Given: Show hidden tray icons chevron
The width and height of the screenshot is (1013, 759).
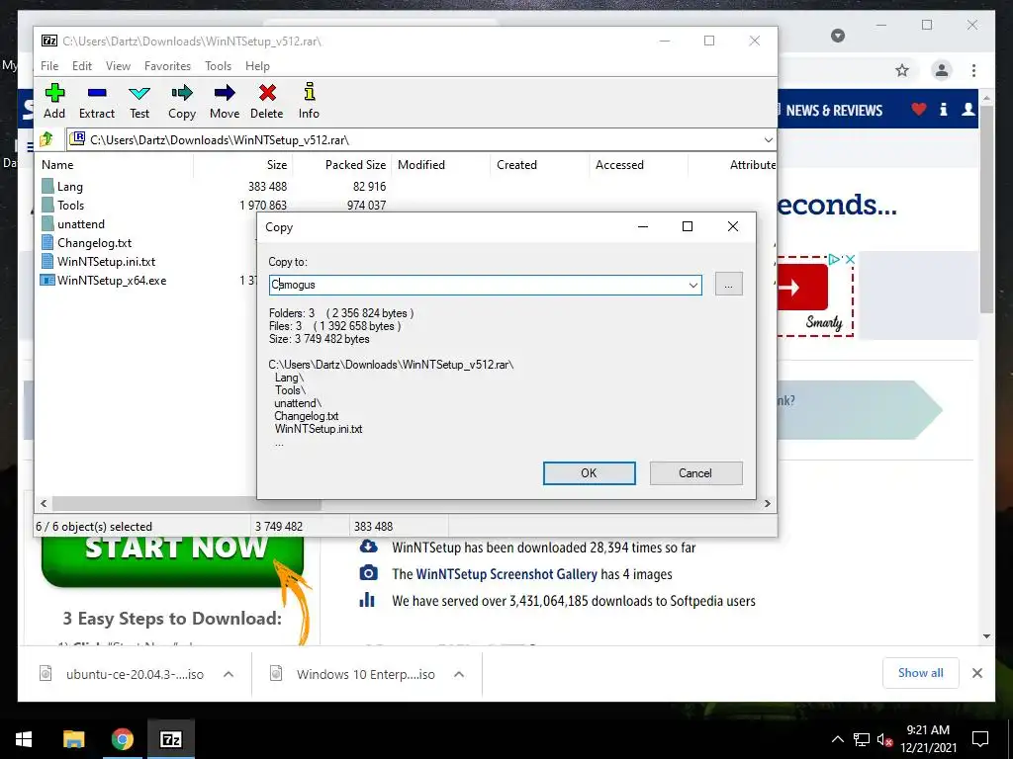Looking at the screenshot, I should [837, 739].
